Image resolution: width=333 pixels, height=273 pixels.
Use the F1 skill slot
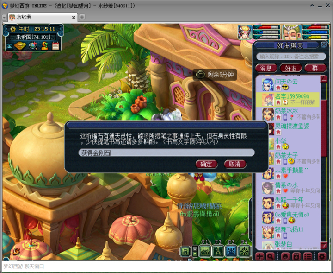(x=205, y=251)
